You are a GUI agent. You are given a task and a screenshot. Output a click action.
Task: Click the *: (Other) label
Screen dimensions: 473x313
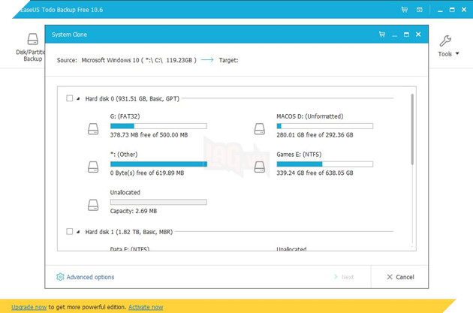coord(124,155)
